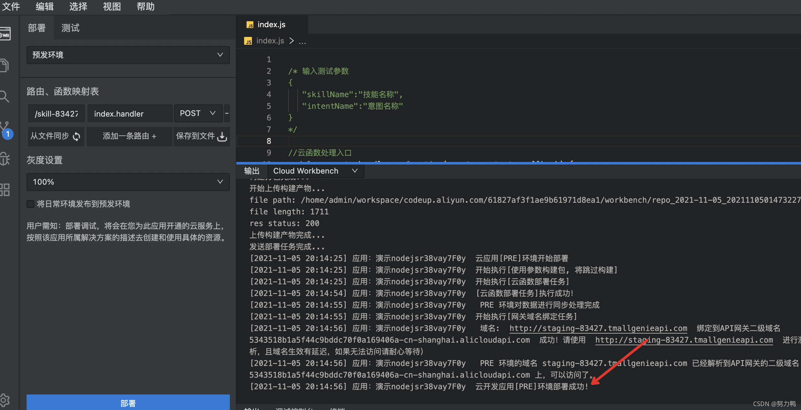Select the index.js editor tab

tap(272, 25)
